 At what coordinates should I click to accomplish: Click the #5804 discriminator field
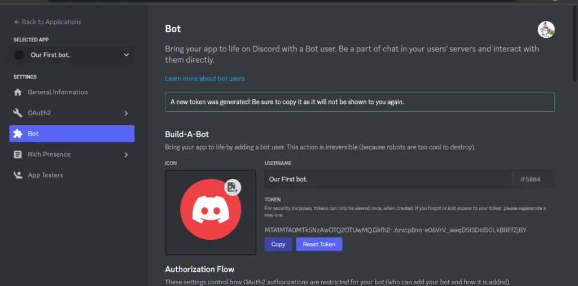coord(534,179)
